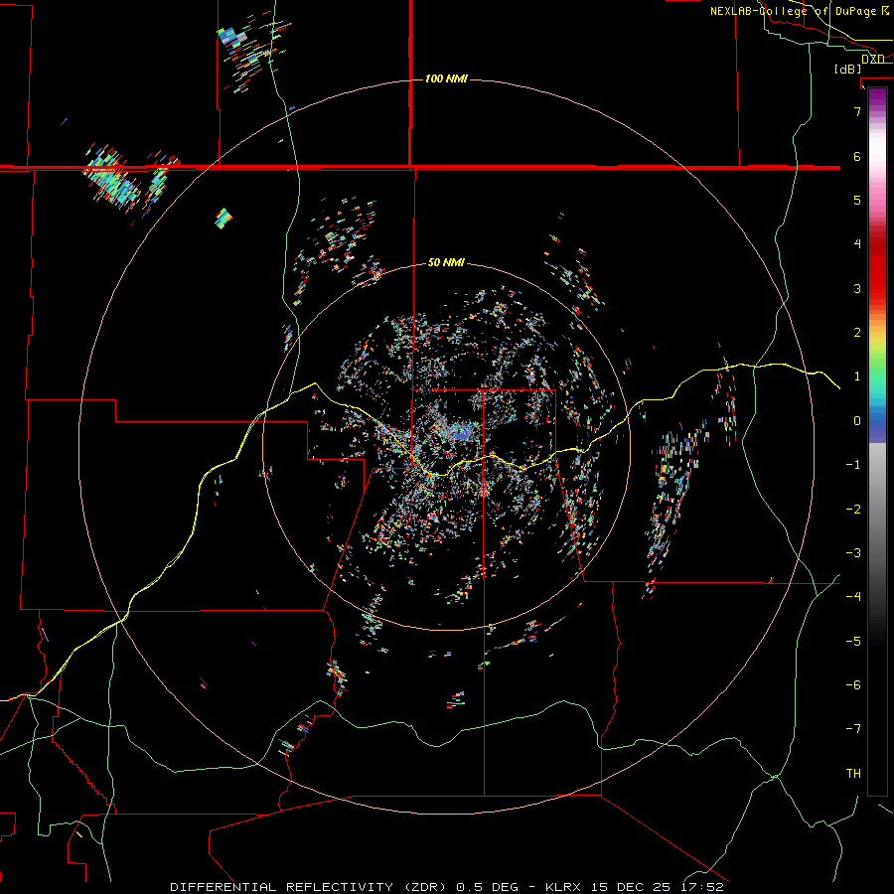Image resolution: width=894 pixels, height=894 pixels.
Task: Click the '[dB]' unit label
Action: tap(848, 69)
